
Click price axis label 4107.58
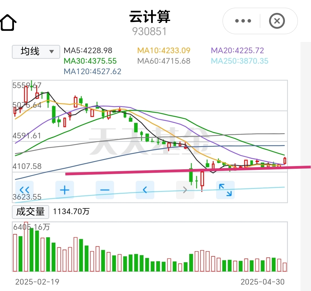pos(27,166)
